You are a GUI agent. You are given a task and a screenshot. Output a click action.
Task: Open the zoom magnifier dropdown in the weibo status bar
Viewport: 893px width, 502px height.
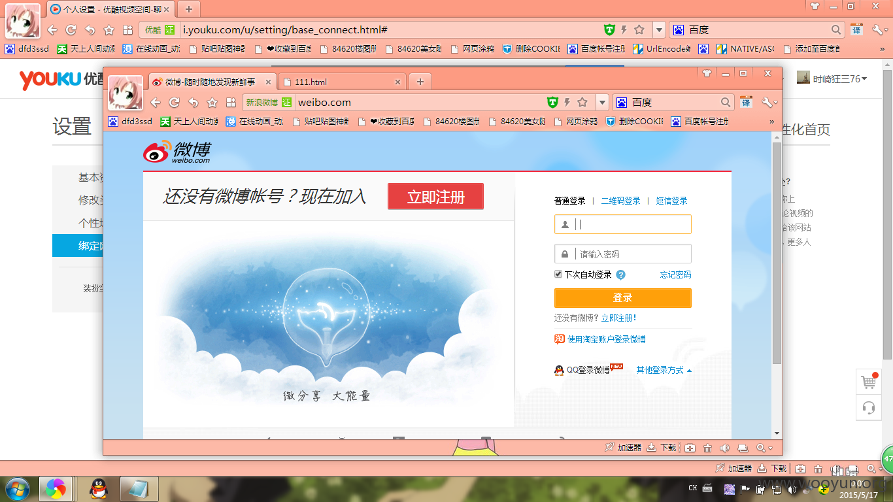tap(764, 448)
